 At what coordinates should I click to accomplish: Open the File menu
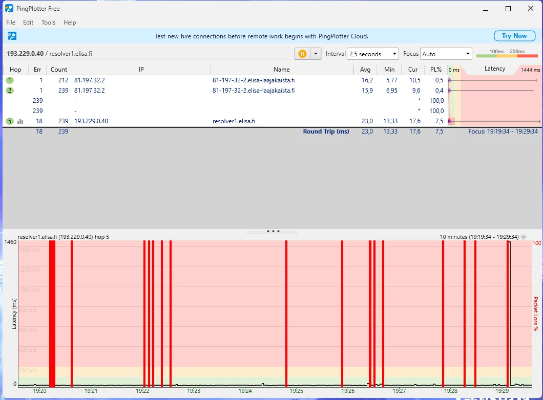11,23
